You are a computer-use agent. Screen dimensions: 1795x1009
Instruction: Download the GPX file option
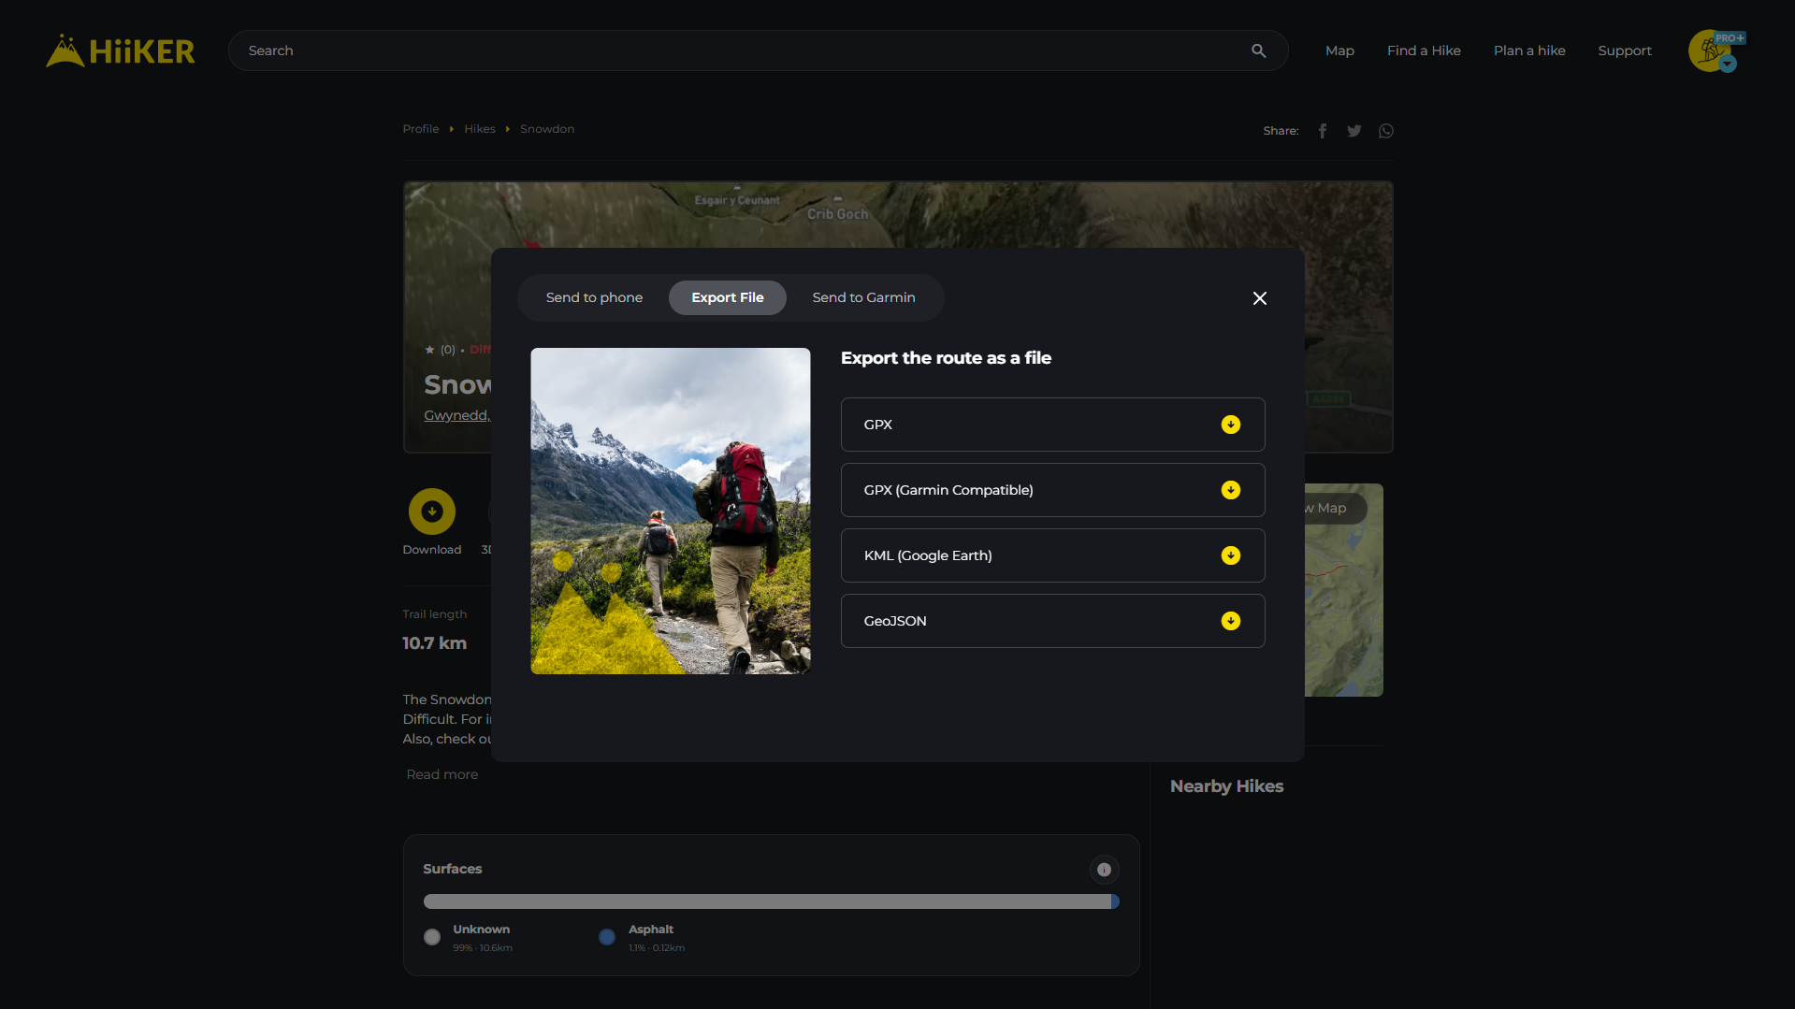coord(1052,425)
